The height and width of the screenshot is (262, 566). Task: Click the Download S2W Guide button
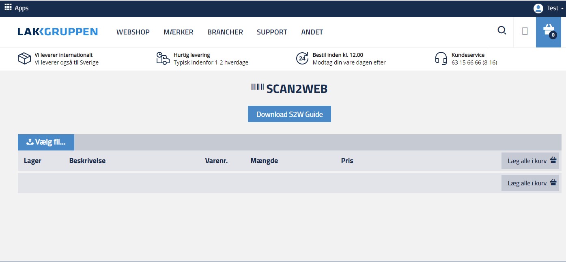pyautogui.click(x=289, y=114)
